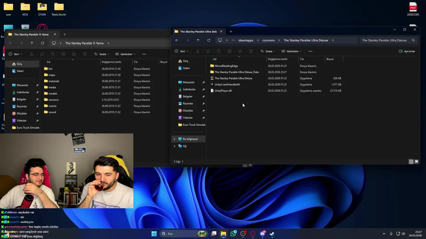The width and height of the screenshot is (426, 239).
Task: Open Opera GX from the taskbar
Action: [253, 234]
